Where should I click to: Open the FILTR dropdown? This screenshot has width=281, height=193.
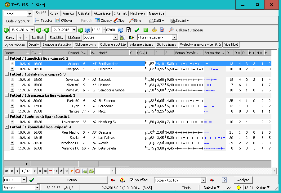(x=24, y=180)
